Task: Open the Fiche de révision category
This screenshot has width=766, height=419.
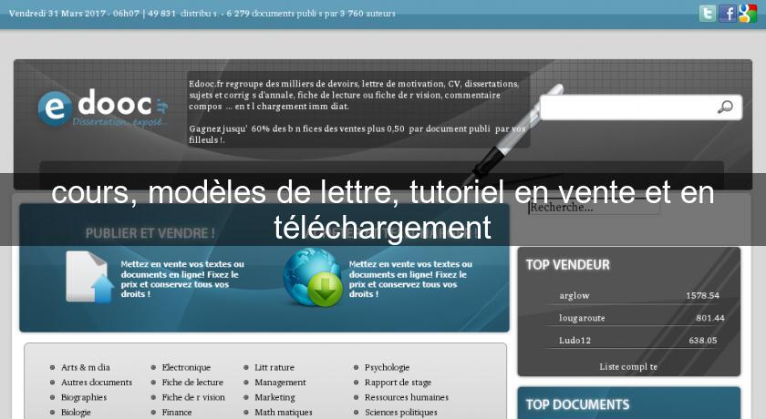Action: [x=193, y=397]
